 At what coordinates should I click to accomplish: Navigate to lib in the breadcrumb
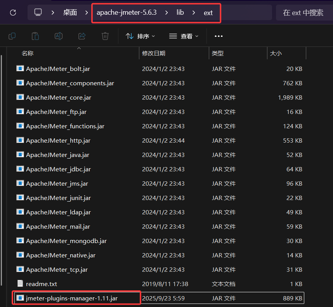click(180, 12)
